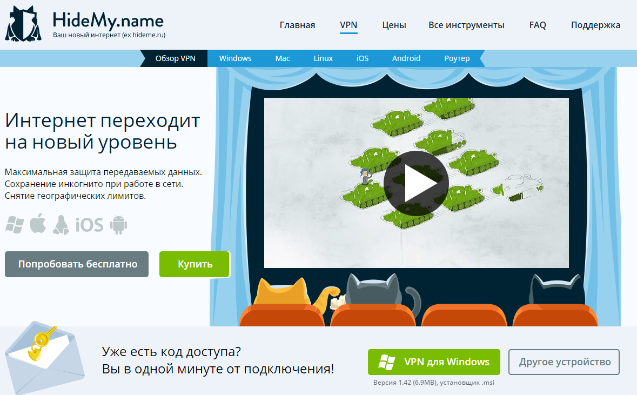The width and height of the screenshot is (637, 395).
Task: Click the iOS platform icon
Action: (89, 225)
